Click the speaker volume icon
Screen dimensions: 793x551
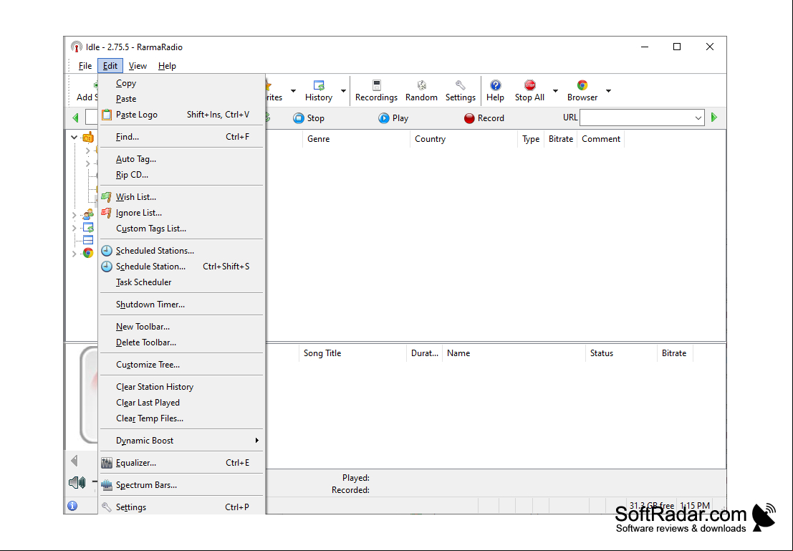(x=77, y=483)
